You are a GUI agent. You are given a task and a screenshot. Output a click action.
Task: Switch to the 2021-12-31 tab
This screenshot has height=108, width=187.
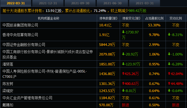[48, 3]
